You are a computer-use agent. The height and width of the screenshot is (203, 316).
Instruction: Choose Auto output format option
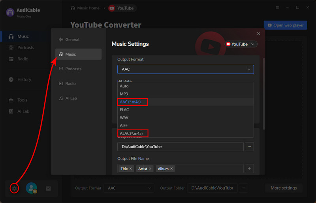click(x=185, y=86)
